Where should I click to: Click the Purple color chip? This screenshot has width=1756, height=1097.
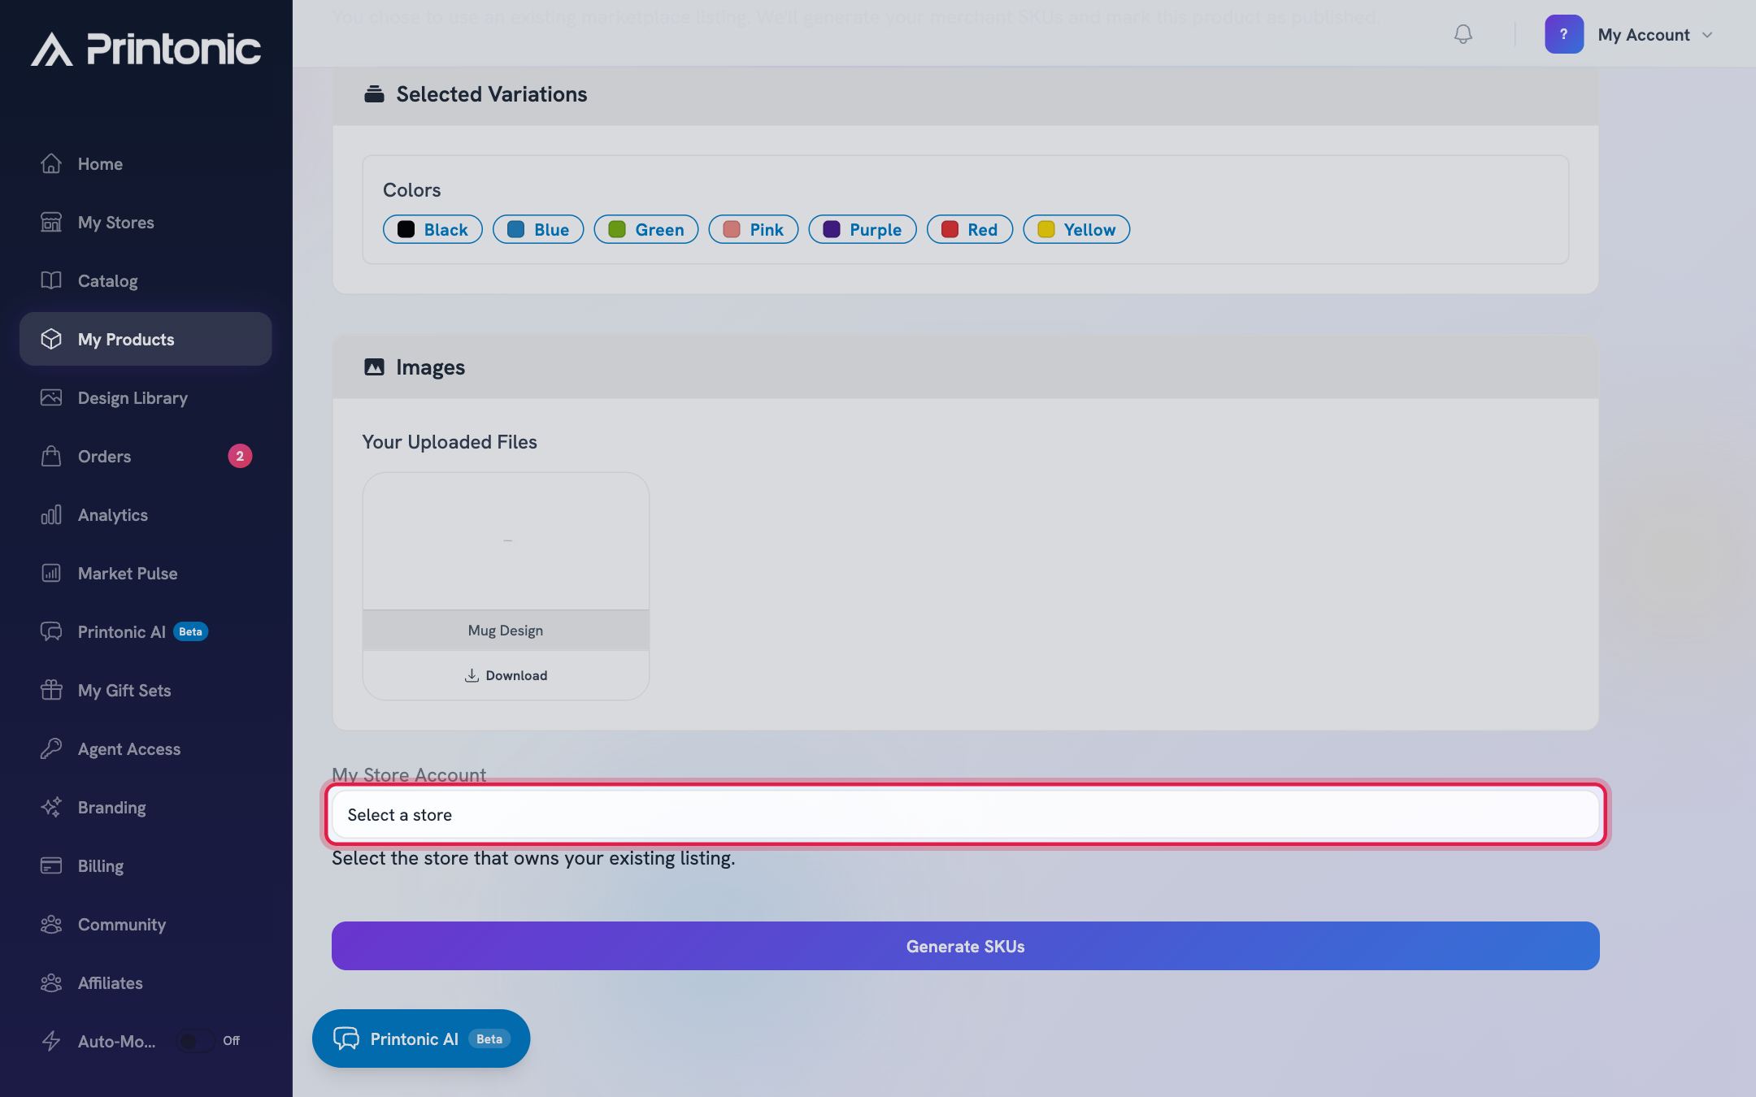pos(863,229)
